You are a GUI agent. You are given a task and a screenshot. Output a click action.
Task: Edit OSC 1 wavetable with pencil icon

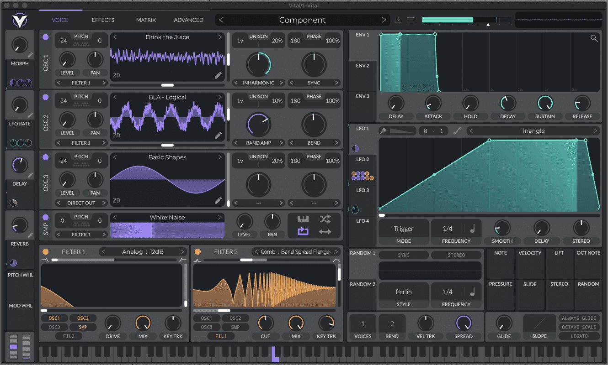click(219, 75)
